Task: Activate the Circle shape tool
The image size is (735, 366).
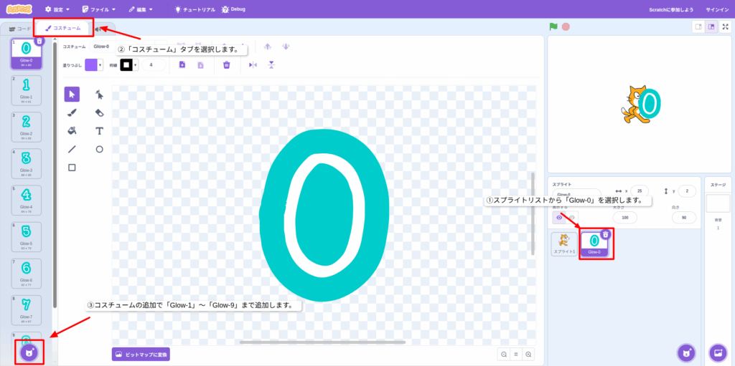Action: (100, 149)
